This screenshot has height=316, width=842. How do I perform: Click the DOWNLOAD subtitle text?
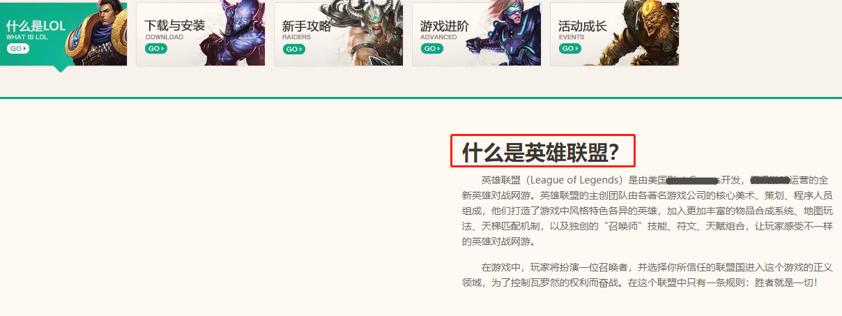coord(164,37)
